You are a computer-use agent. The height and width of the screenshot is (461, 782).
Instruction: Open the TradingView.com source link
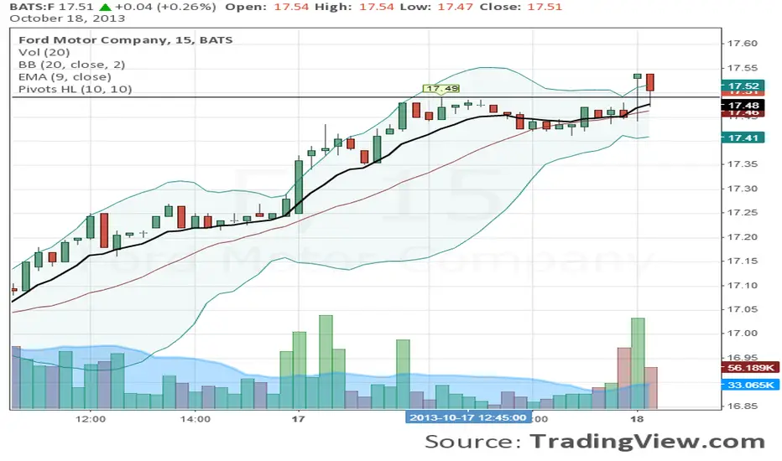point(647,442)
